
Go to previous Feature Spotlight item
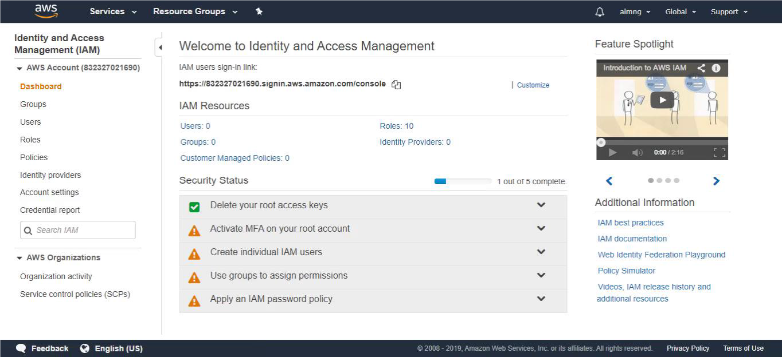click(609, 181)
